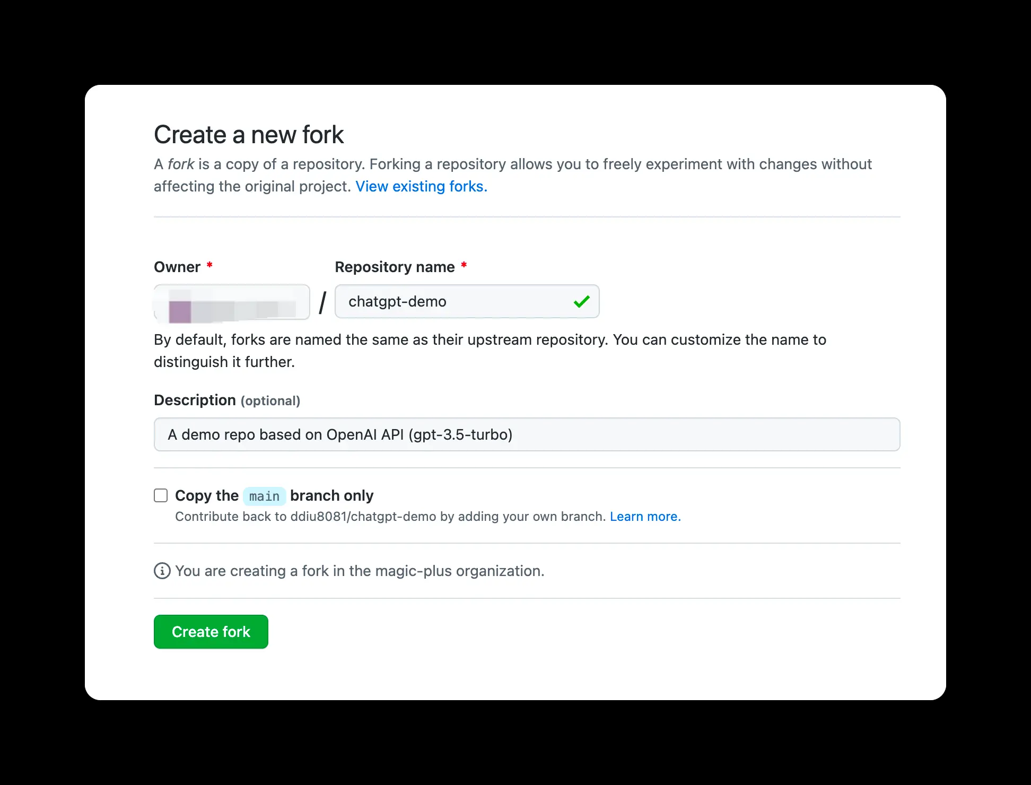This screenshot has height=785, width=1031.
Task: Select the main branch badge label
Action: tap(264, 496)
